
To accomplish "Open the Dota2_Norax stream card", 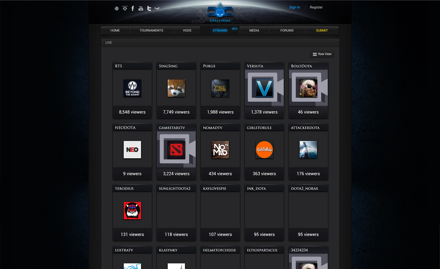I will (308, 213).
